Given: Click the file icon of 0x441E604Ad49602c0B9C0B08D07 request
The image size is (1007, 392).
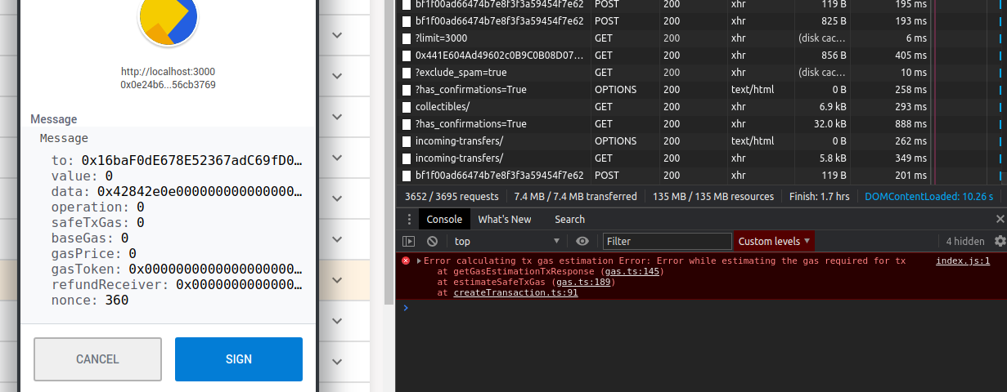Looking at the screenshot, I should [407, 56].
